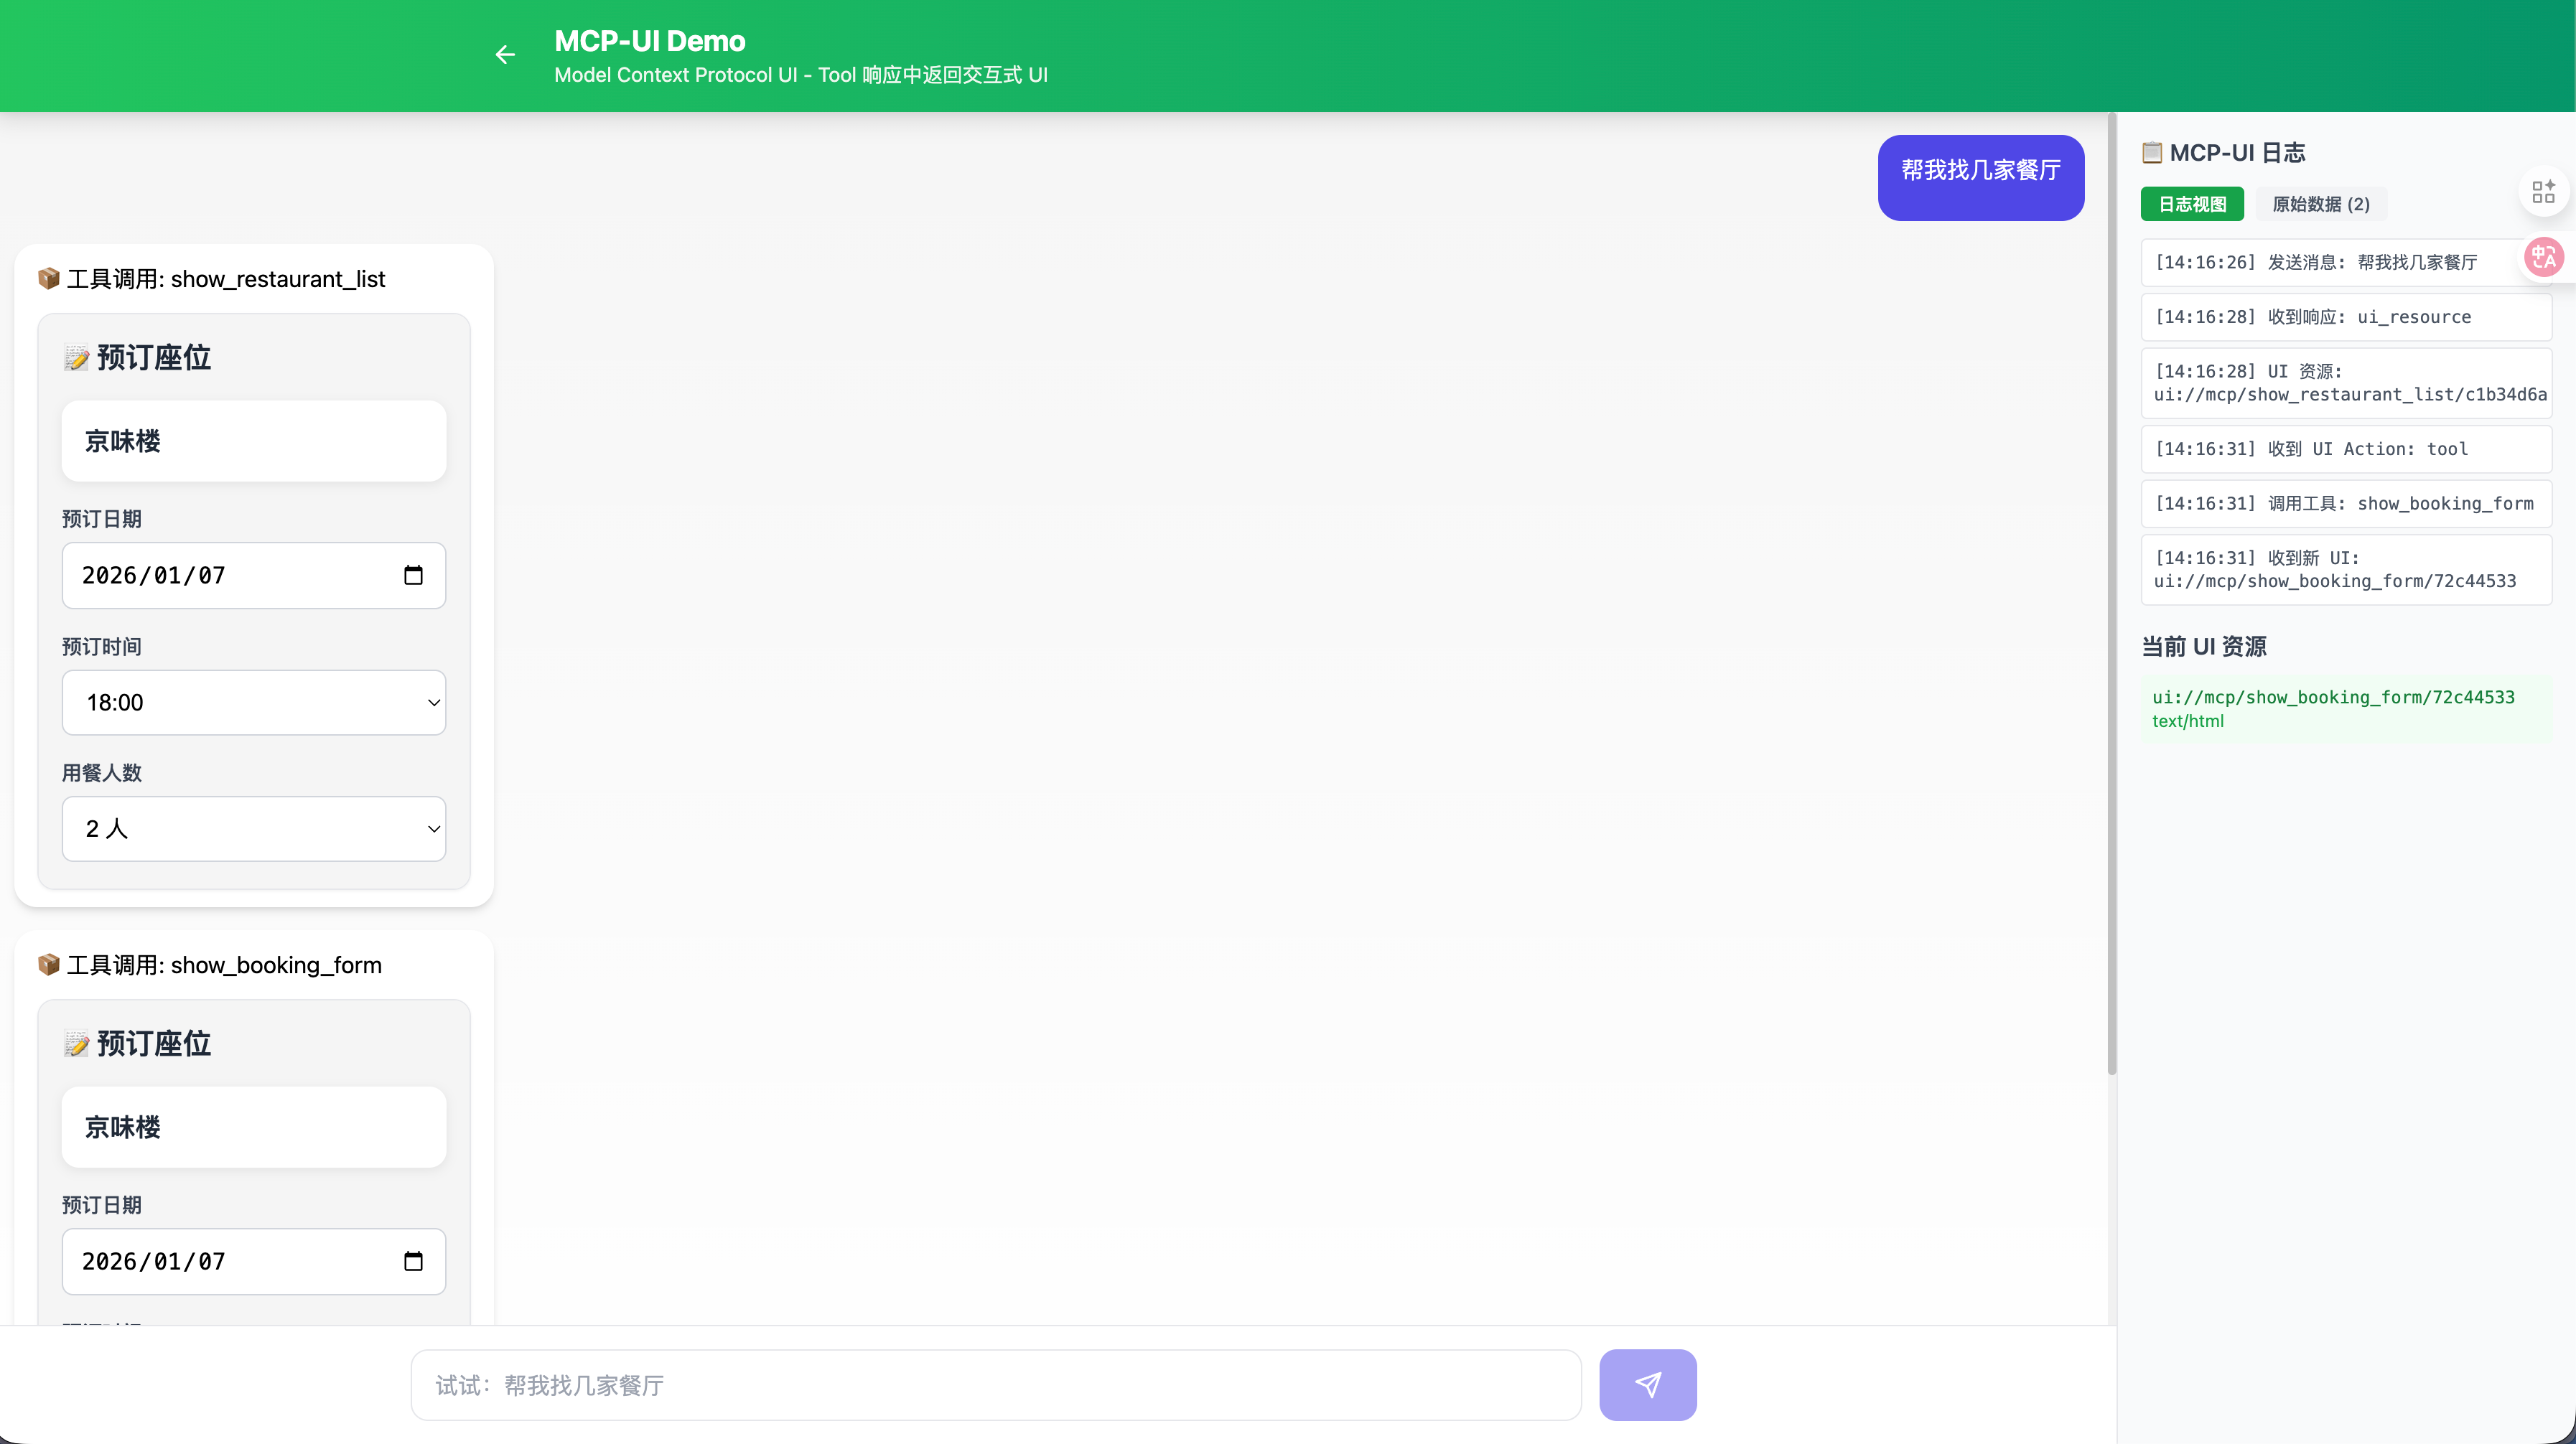Click the 京味楼 restaurant card in first form
This screenshot has height=1444, width=2576.
pyautogui.click(x=254, y=441)
